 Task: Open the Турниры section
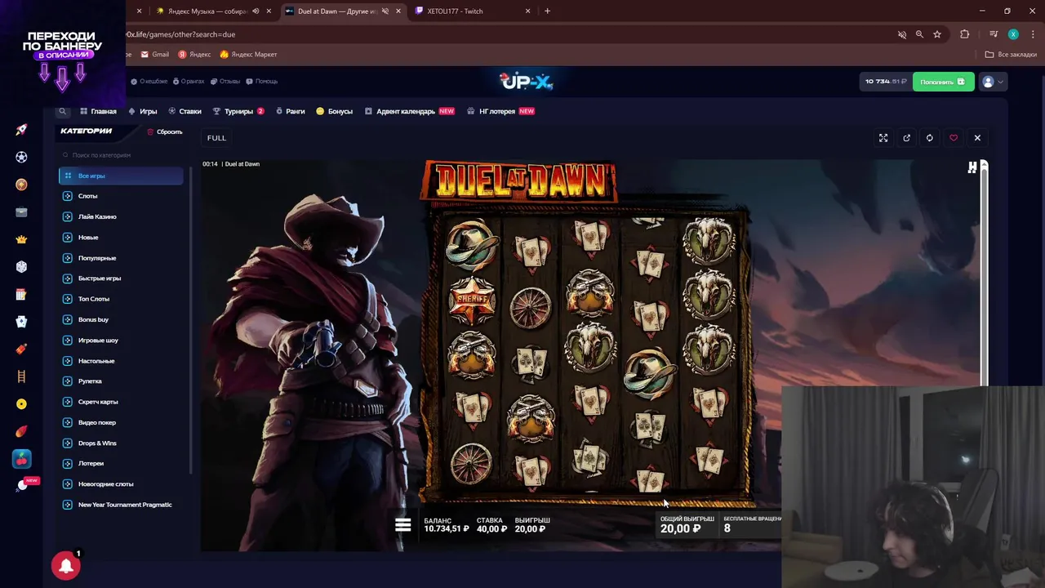click(x=238, y=111)
